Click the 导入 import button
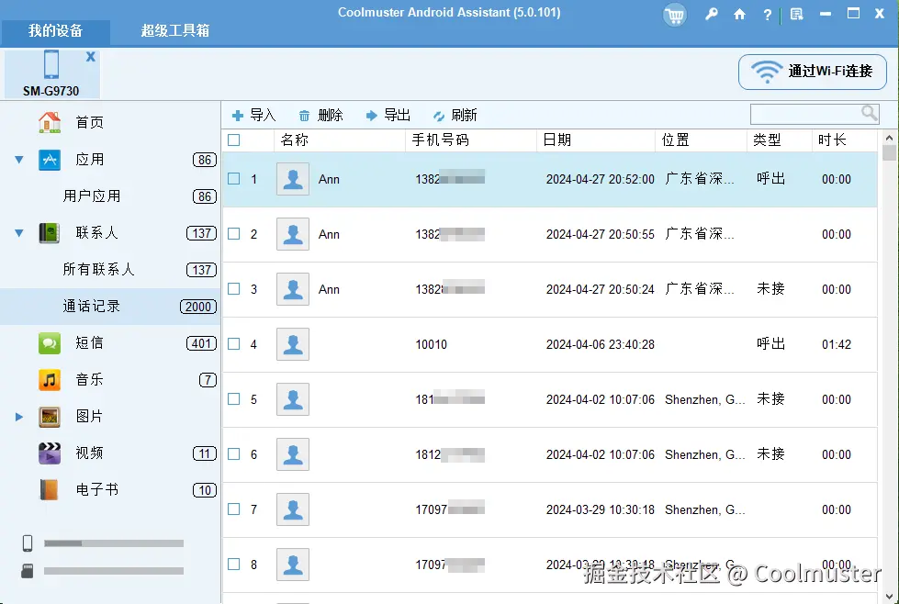Image resolution: width=899 pixels, height=604 pixels. tap(253, 115)
